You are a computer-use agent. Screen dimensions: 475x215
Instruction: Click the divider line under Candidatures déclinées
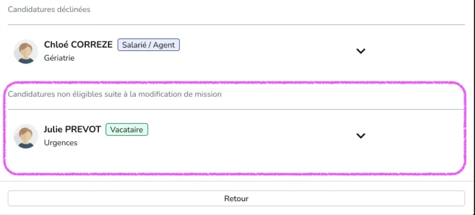(236, 25)
